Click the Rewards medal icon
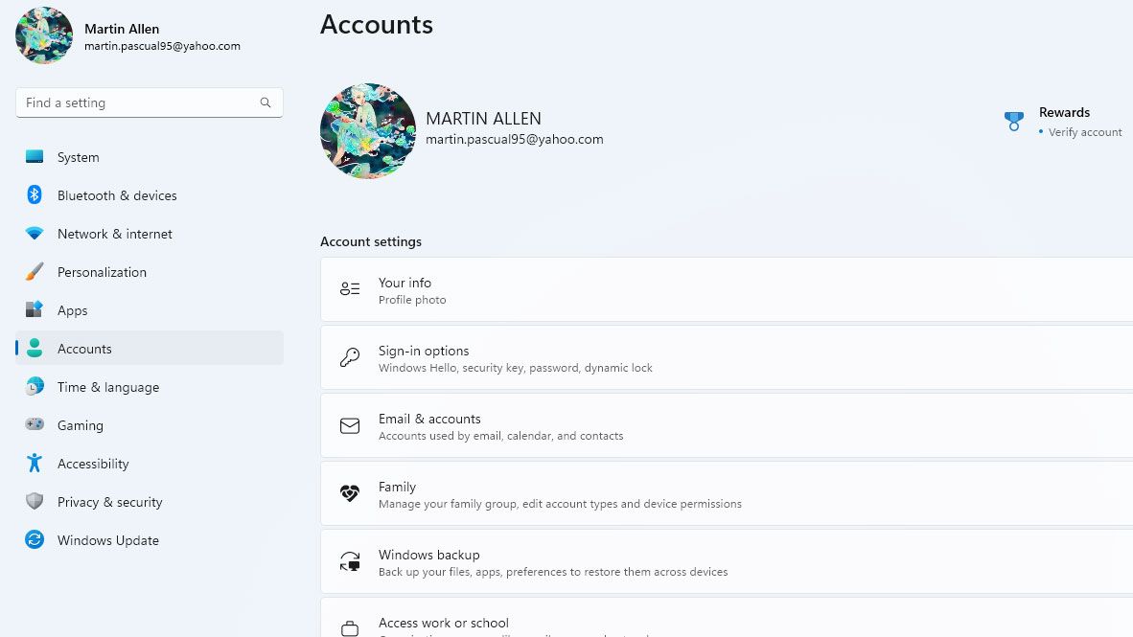The height and width of the screenshot is (637, 1133). [x=1014, y=122]
